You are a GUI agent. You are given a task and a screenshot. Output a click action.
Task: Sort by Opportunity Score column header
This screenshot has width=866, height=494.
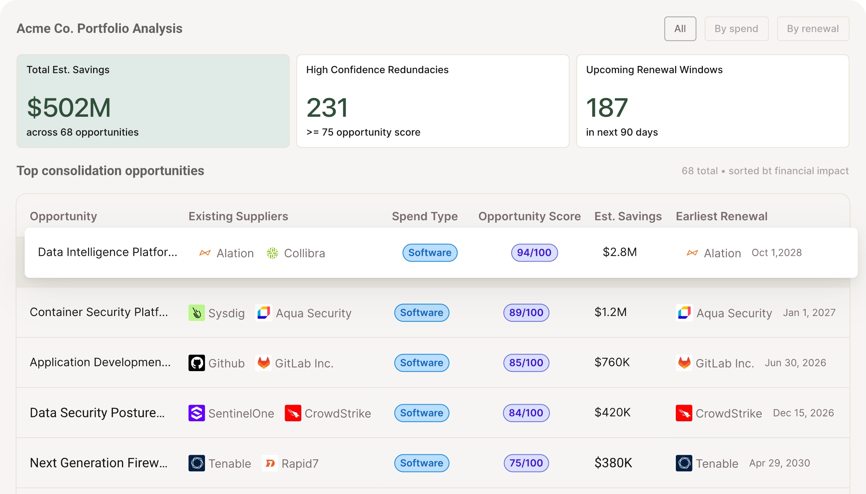pyautogui.click(x=529, y=216)
